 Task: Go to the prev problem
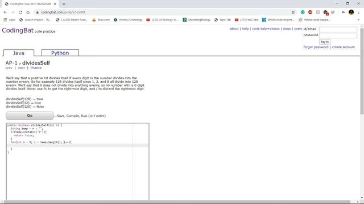[x=9, y=68]
